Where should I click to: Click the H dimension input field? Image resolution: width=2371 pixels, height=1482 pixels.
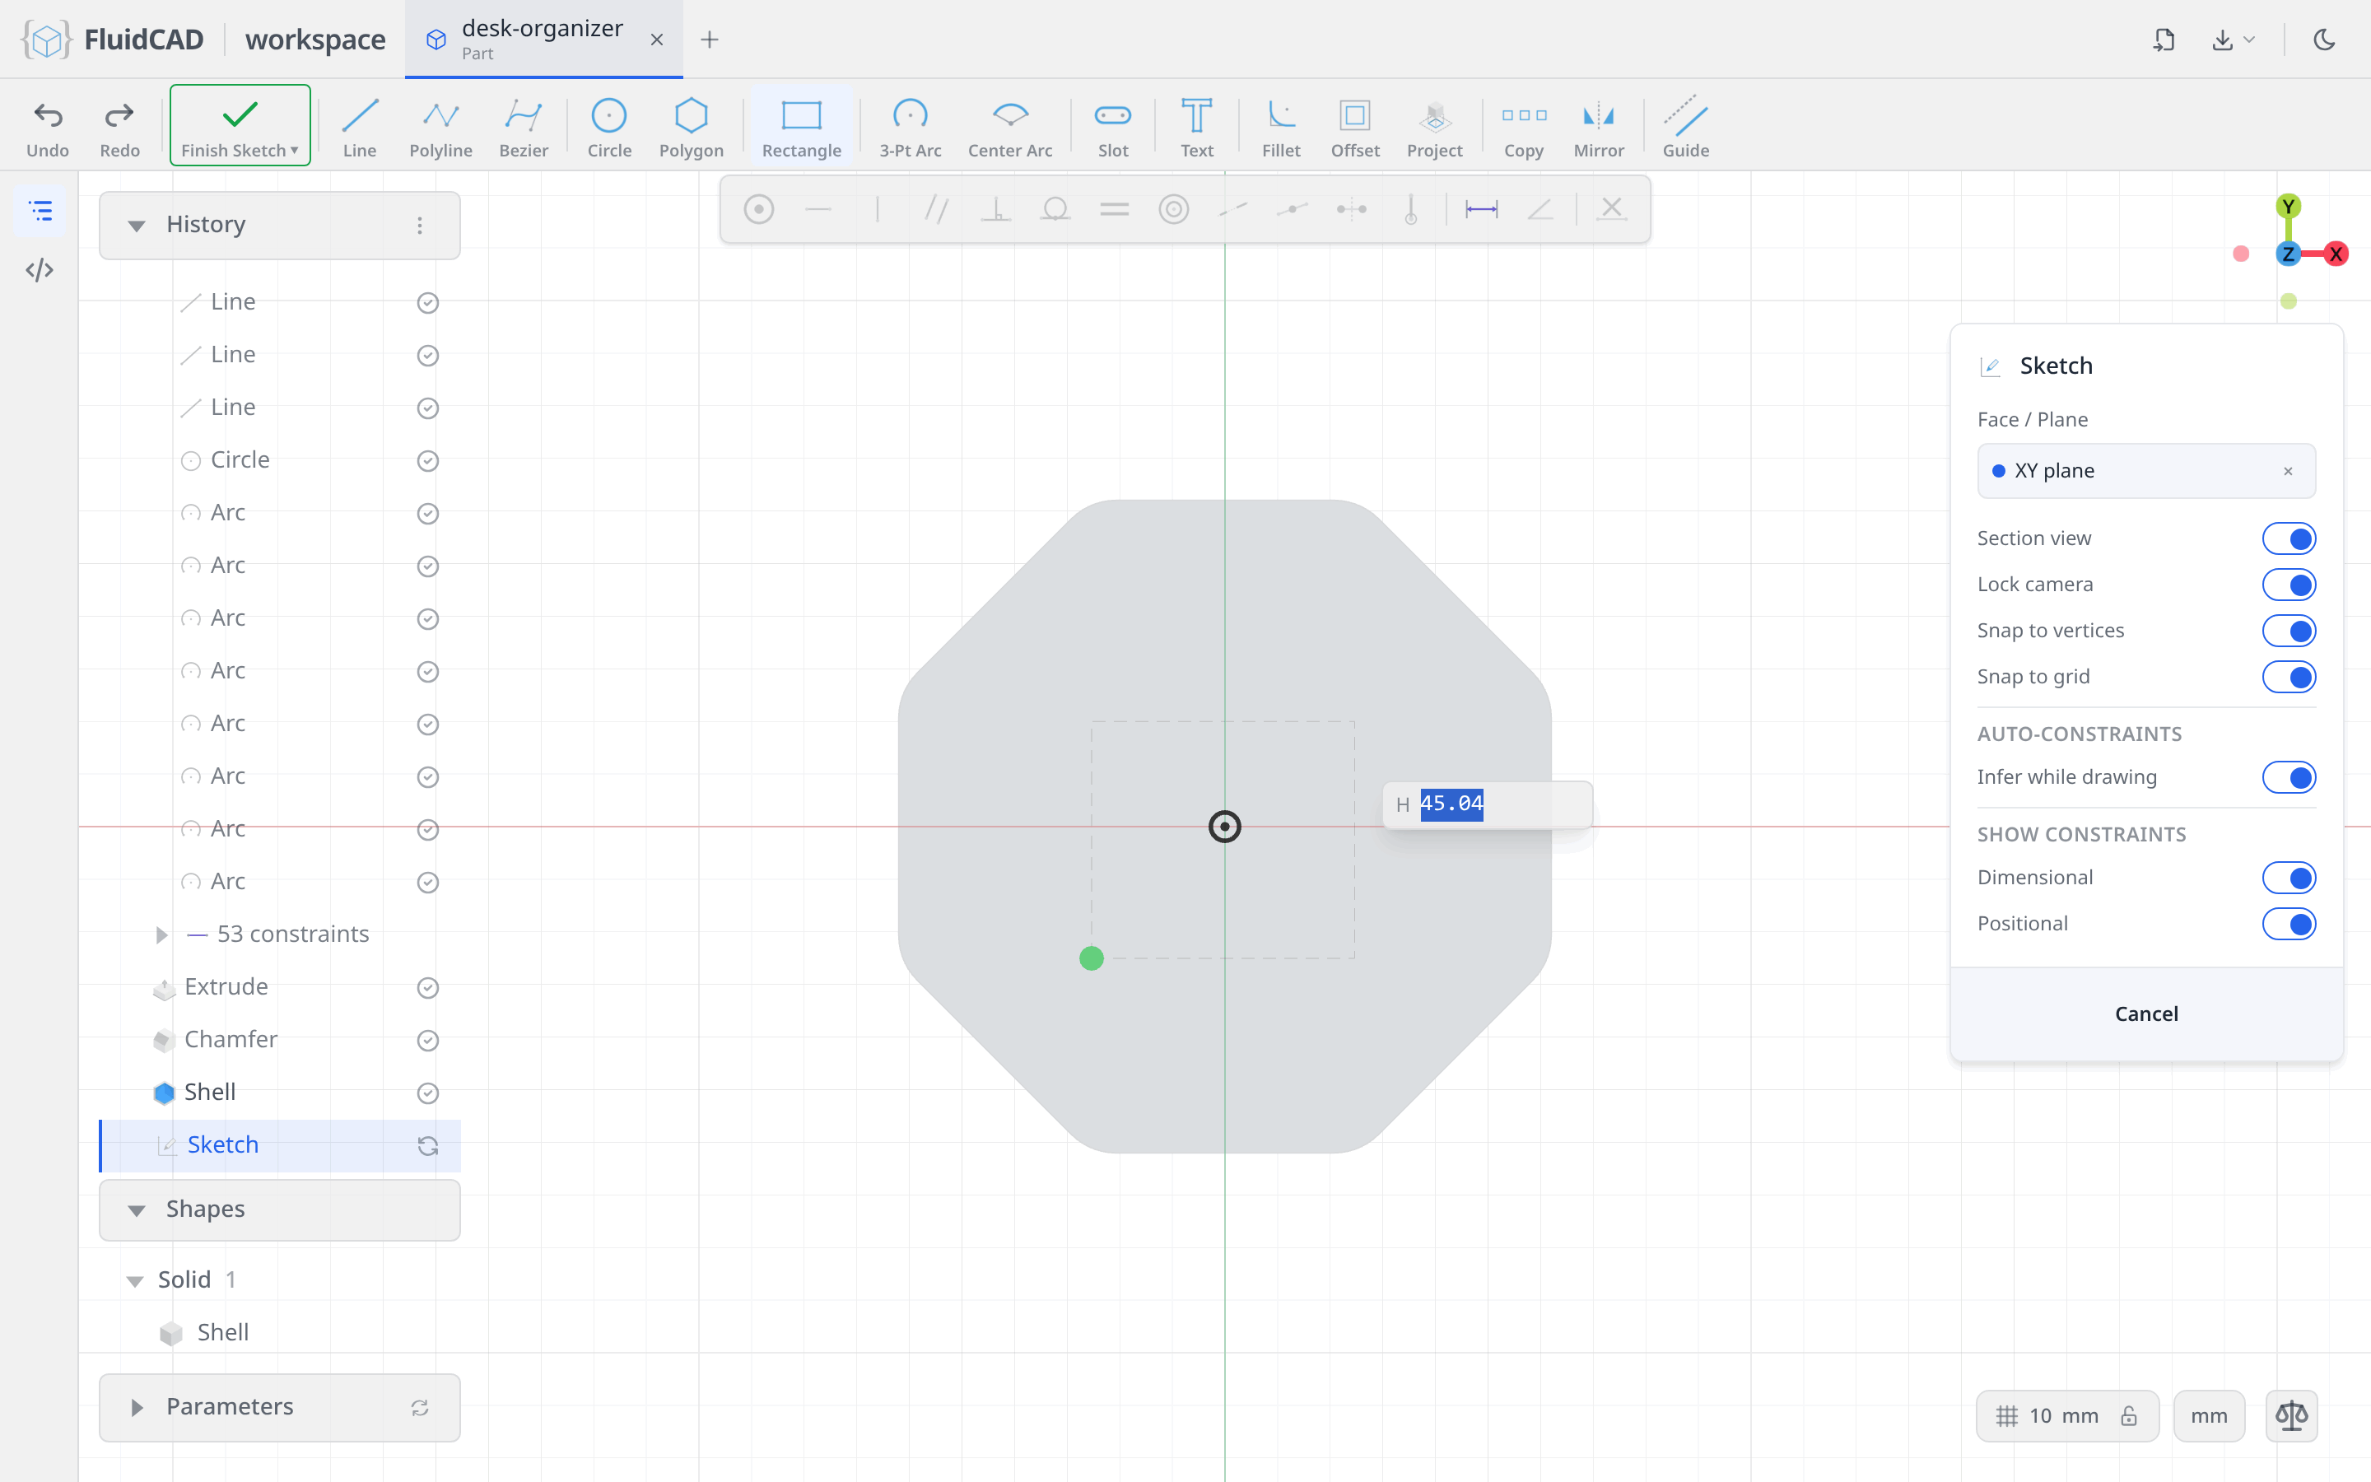[1488, 804]
